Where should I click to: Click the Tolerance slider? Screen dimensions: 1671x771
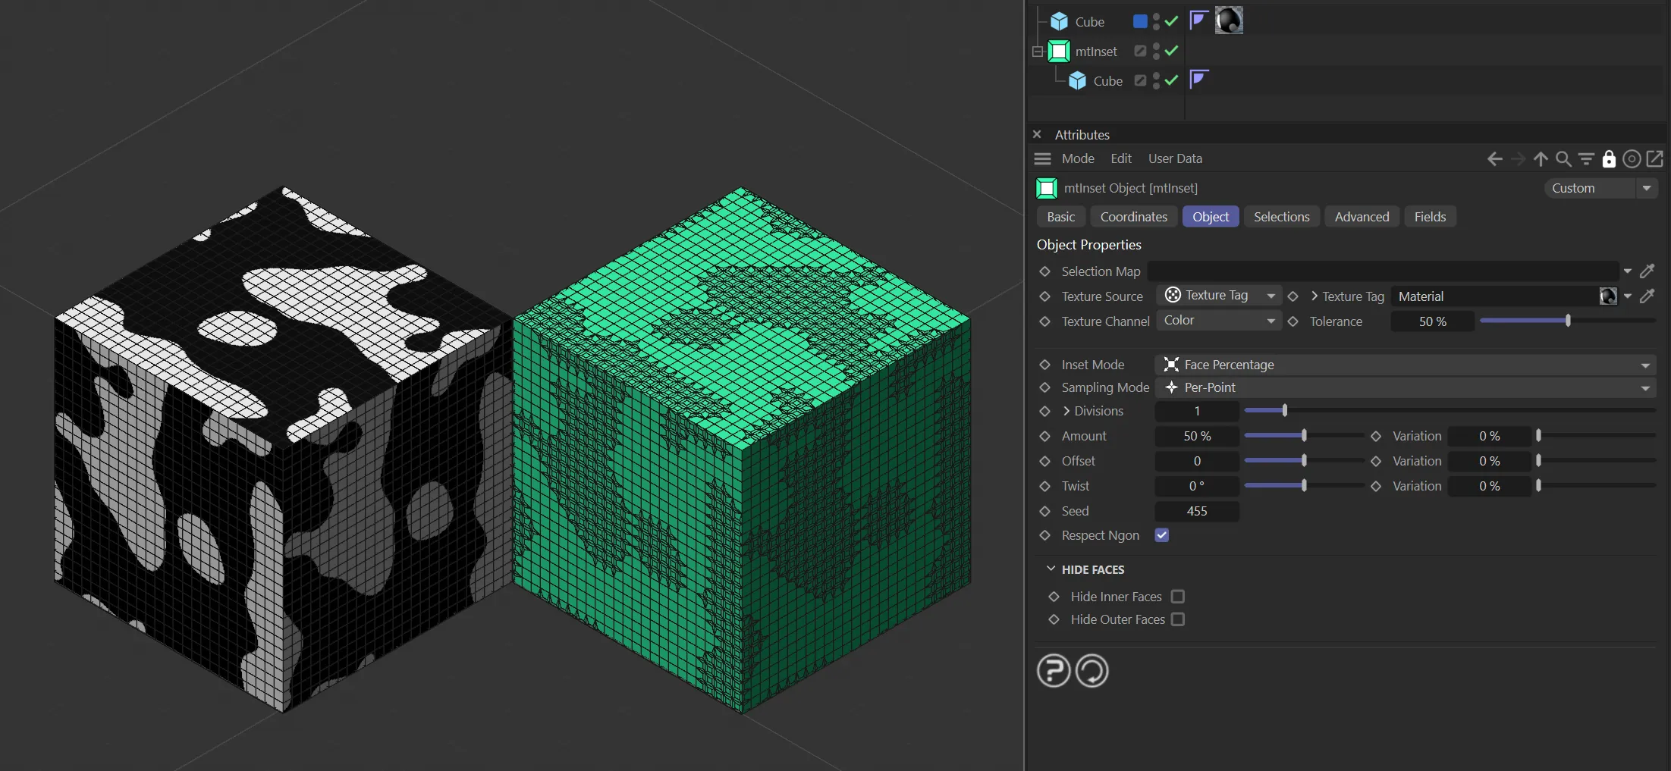[1566, 321]
